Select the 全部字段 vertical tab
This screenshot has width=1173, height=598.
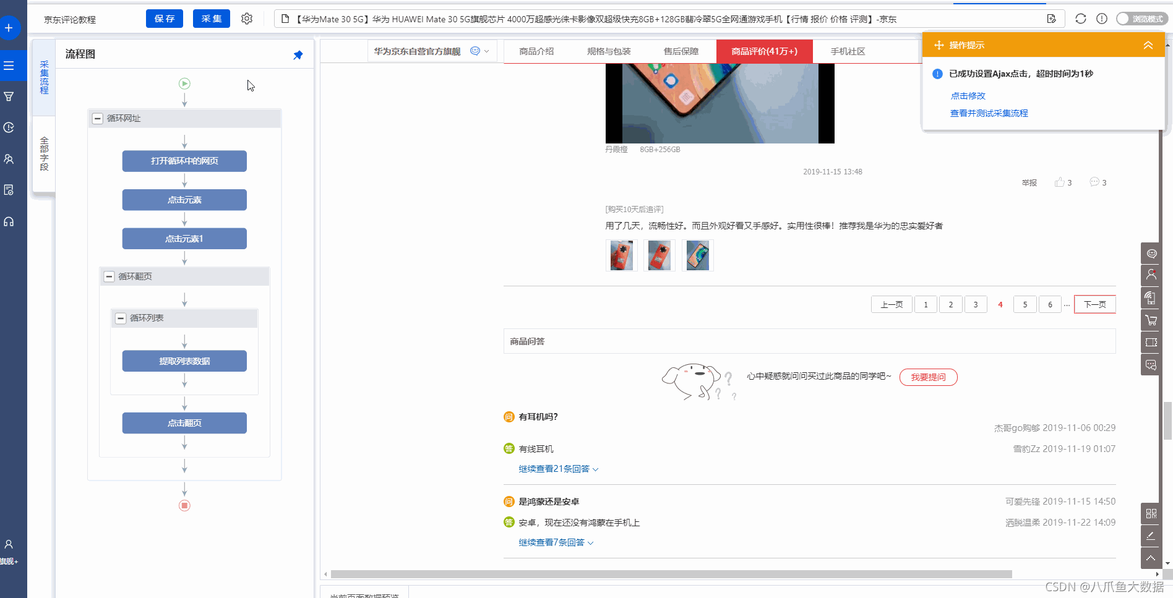coord(44,154)
